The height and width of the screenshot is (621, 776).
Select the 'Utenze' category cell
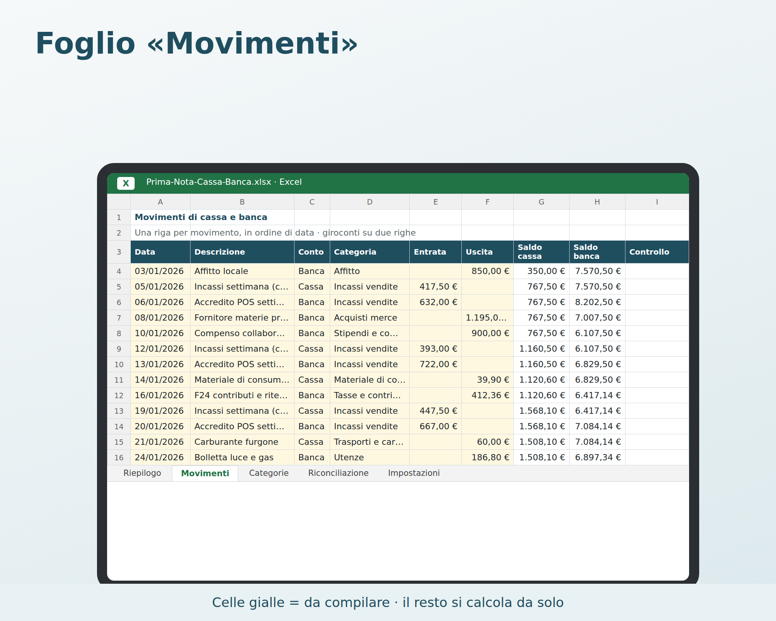pyautogui.click(x=370, y=458)
